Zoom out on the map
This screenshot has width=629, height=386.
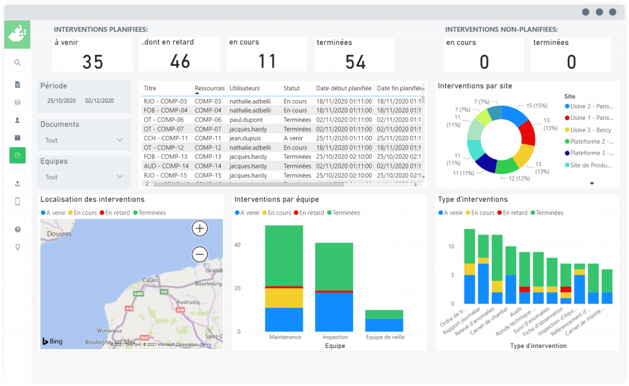pos(199,254)
